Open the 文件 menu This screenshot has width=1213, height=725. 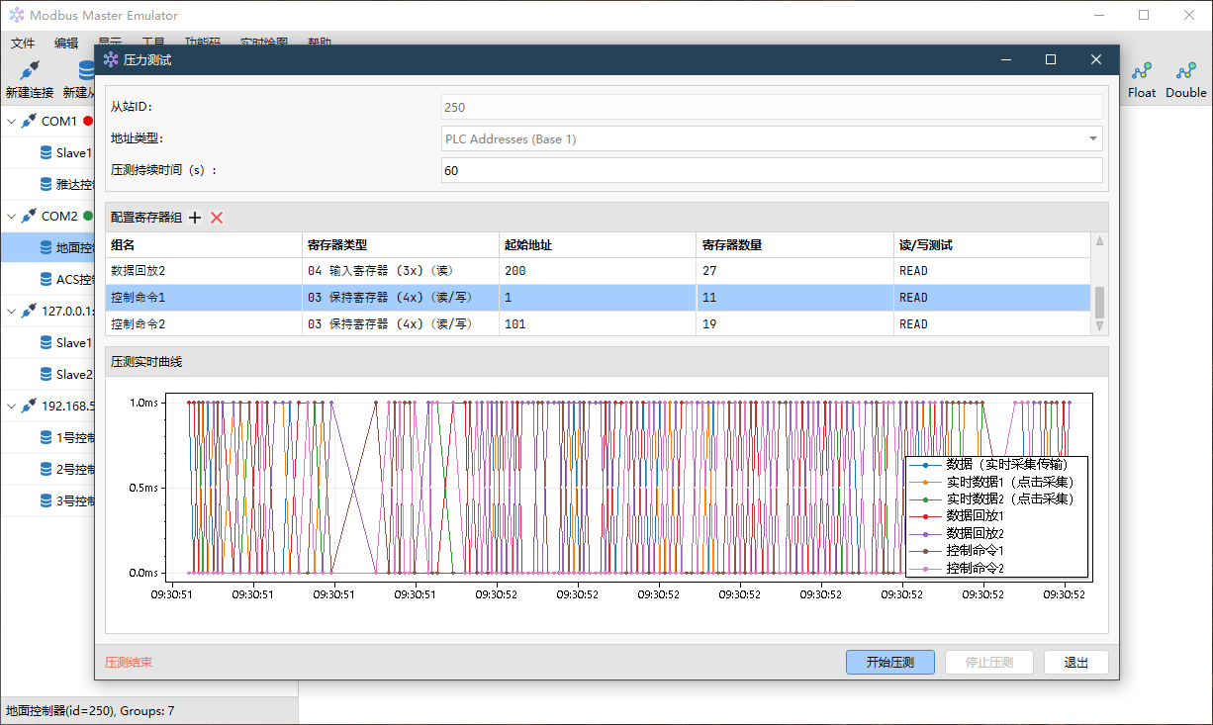pos(22,44)
